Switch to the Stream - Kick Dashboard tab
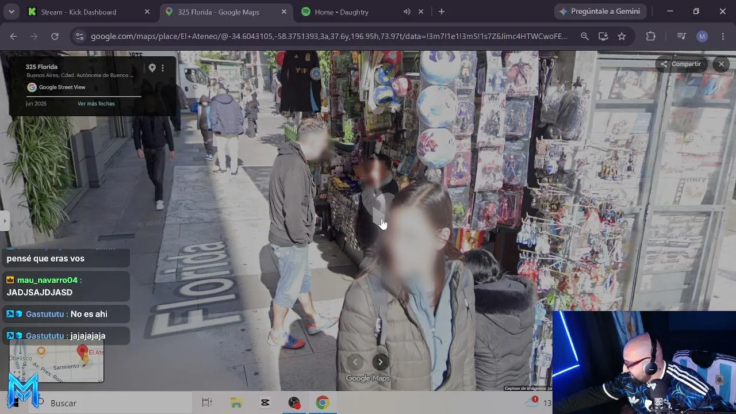 (x=79, y=11)
